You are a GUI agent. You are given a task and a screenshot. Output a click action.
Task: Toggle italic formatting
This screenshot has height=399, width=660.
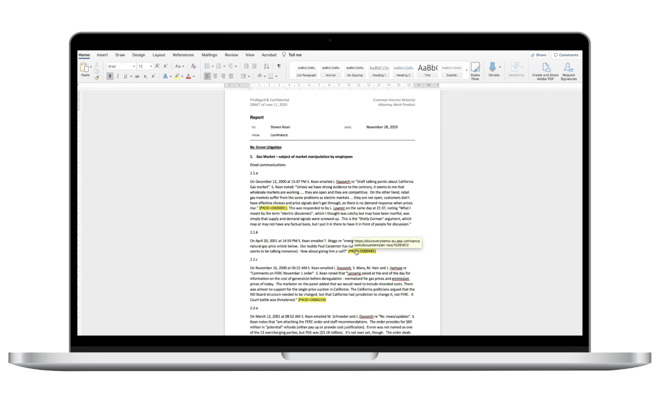118,76
